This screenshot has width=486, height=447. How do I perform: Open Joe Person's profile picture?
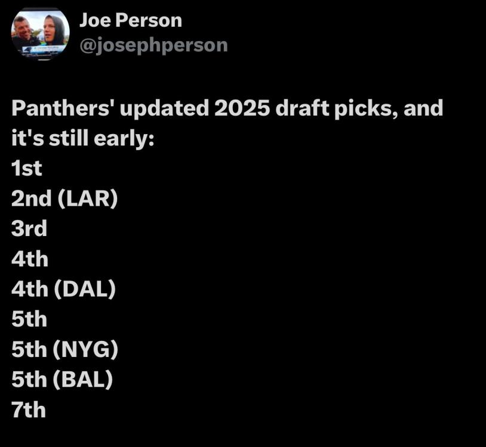(x=41, y=35)
